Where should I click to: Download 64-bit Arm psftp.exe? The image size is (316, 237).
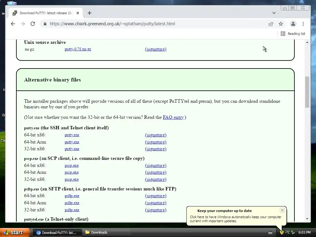[x=72, y=203]
